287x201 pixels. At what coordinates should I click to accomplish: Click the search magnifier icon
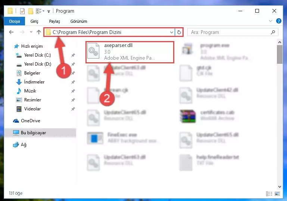pyautogui.click(x=273, y=32)
